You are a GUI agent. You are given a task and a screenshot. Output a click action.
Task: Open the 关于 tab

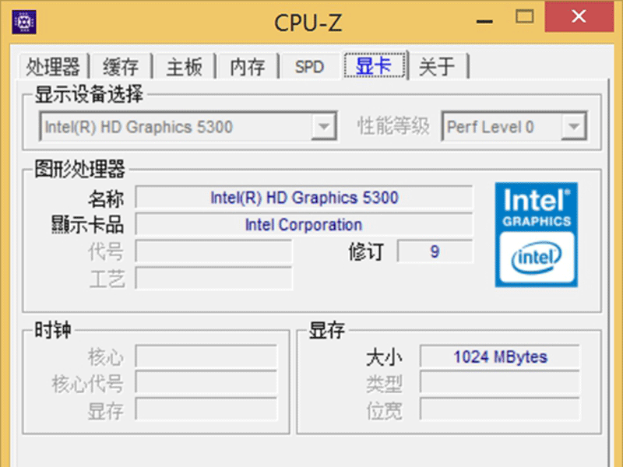[x=437, y=66]
